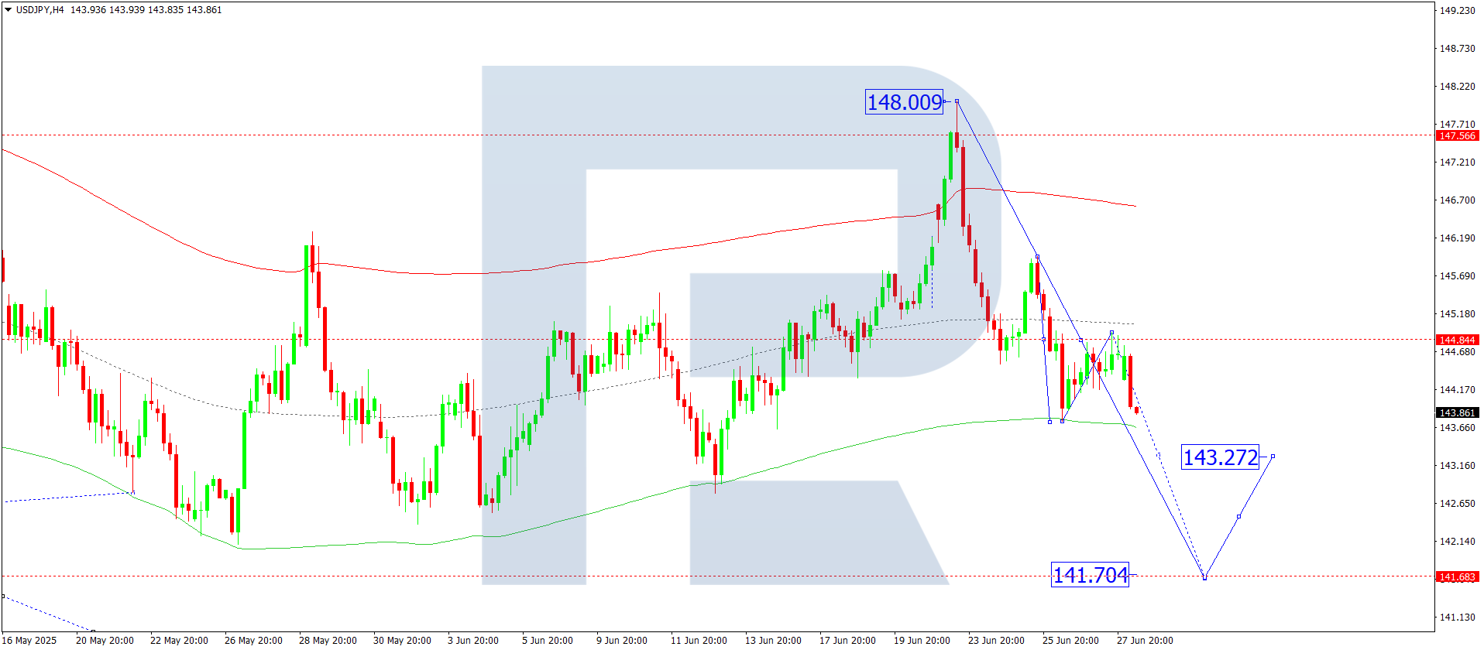Viewport: 1484px width, 650px height.
Task: Click the red 144.844 price level tag
Action: click(1457, 340)
